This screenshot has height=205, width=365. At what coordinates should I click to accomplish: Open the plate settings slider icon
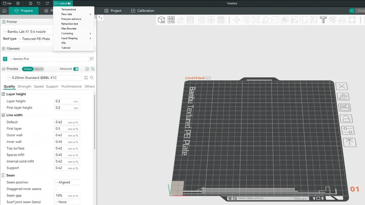pyautogui.click(x=348, y=130)
